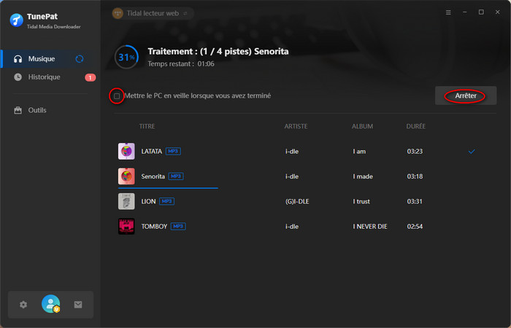This screenshot has height=328, width=511.
Task: Click the Traitement Senorita status heading
Action: [x=218, y=52]
